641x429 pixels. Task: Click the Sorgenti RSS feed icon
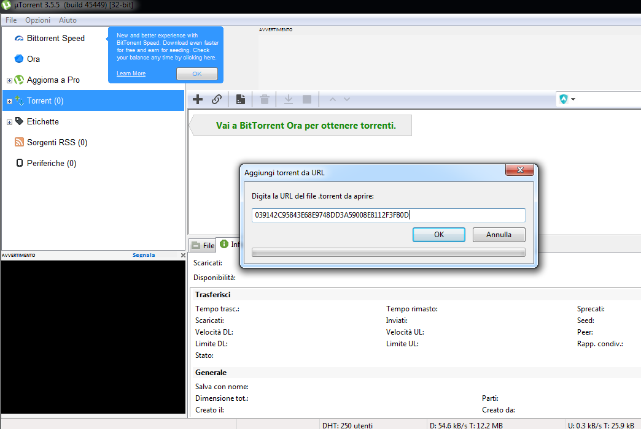pyautogui.click(x=19, y=142)
